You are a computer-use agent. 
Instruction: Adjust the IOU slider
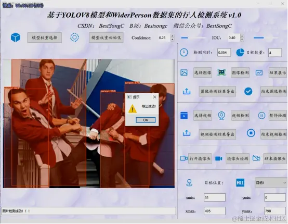(x=266, y=38)
